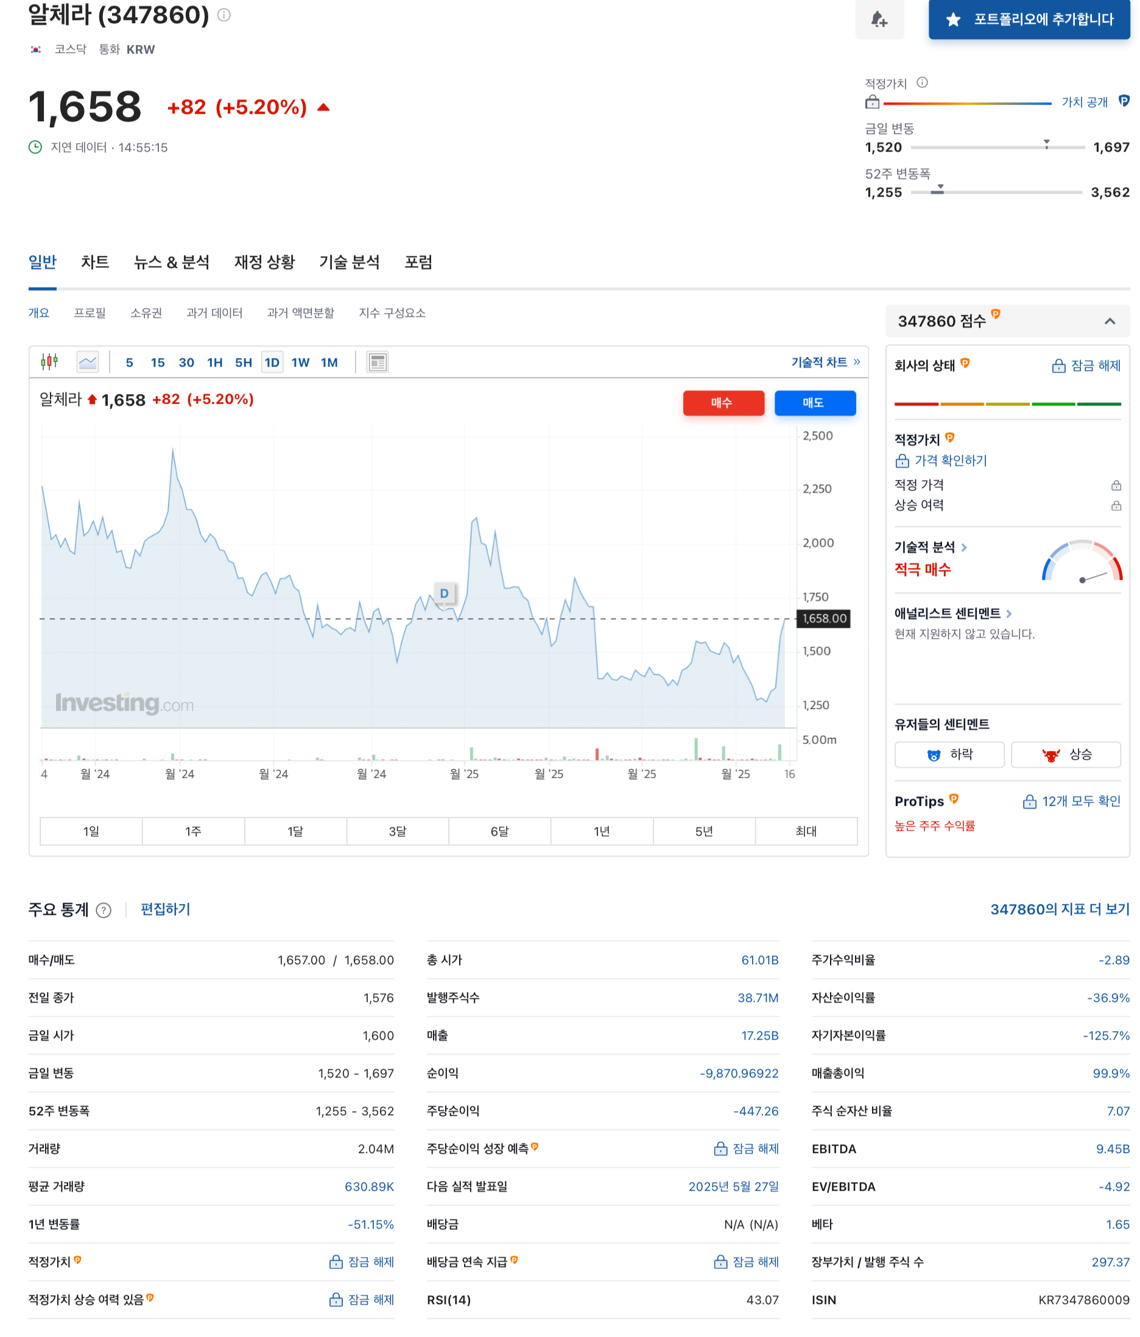Image resolution: width=1140 pixels, height=1337 pixels.
Task: Open the 프로필 sub-tab
Action: click(90, 313)
